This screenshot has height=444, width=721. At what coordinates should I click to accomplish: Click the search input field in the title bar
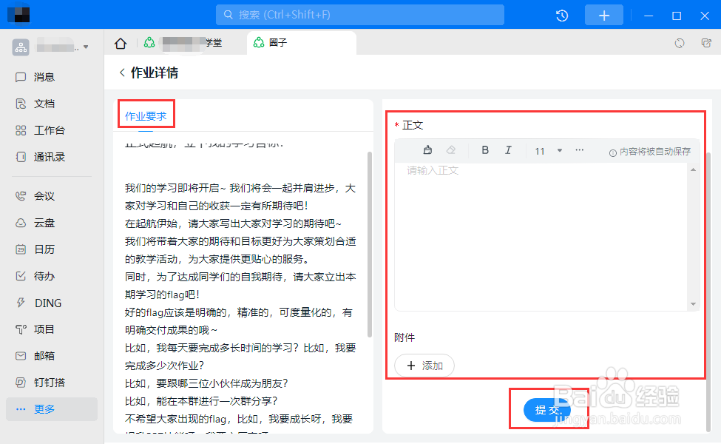360,15
